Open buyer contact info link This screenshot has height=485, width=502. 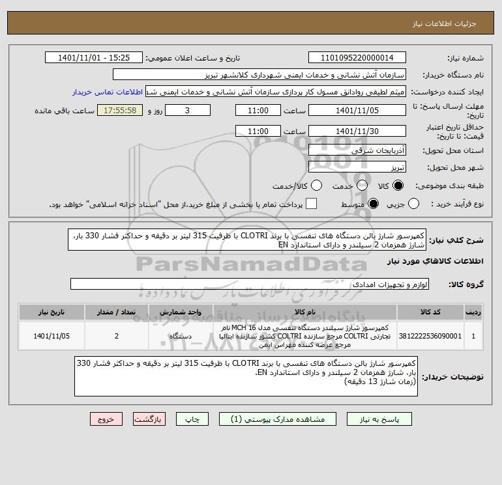108,92
